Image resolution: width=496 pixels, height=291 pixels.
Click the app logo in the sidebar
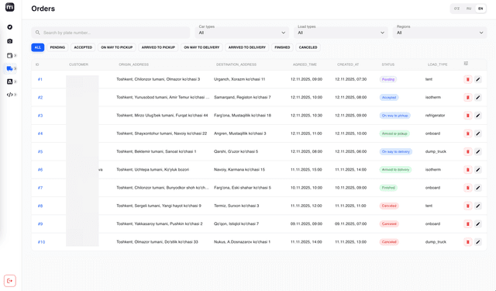click(10, 7)
